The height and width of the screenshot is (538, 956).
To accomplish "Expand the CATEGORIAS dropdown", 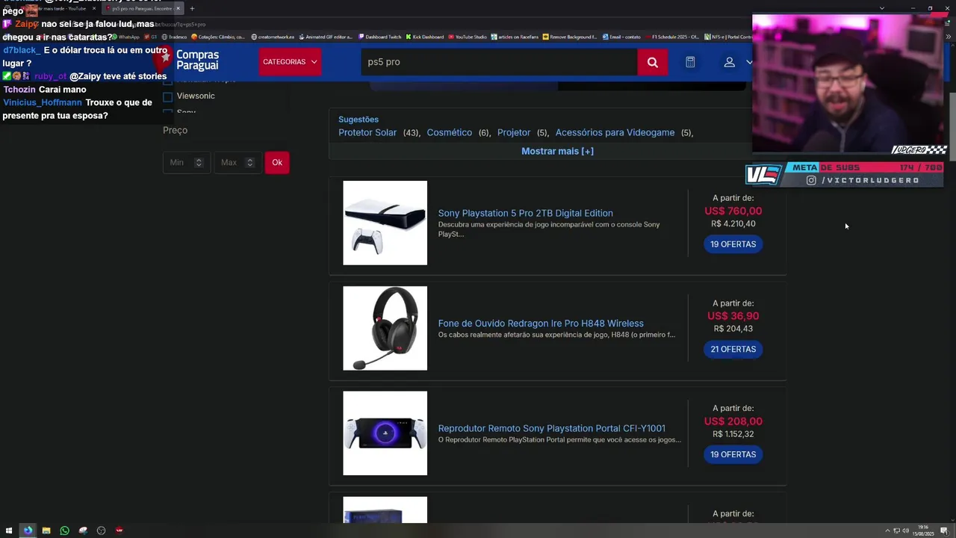I will pos(290,62).
